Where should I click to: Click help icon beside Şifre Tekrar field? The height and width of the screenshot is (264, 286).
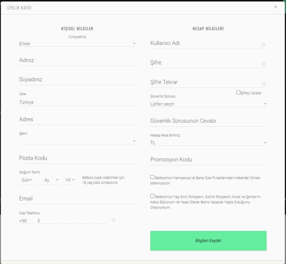tap(263, 84)
